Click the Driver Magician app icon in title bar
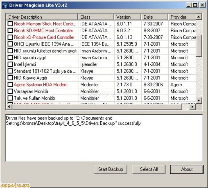 [5, 5]
